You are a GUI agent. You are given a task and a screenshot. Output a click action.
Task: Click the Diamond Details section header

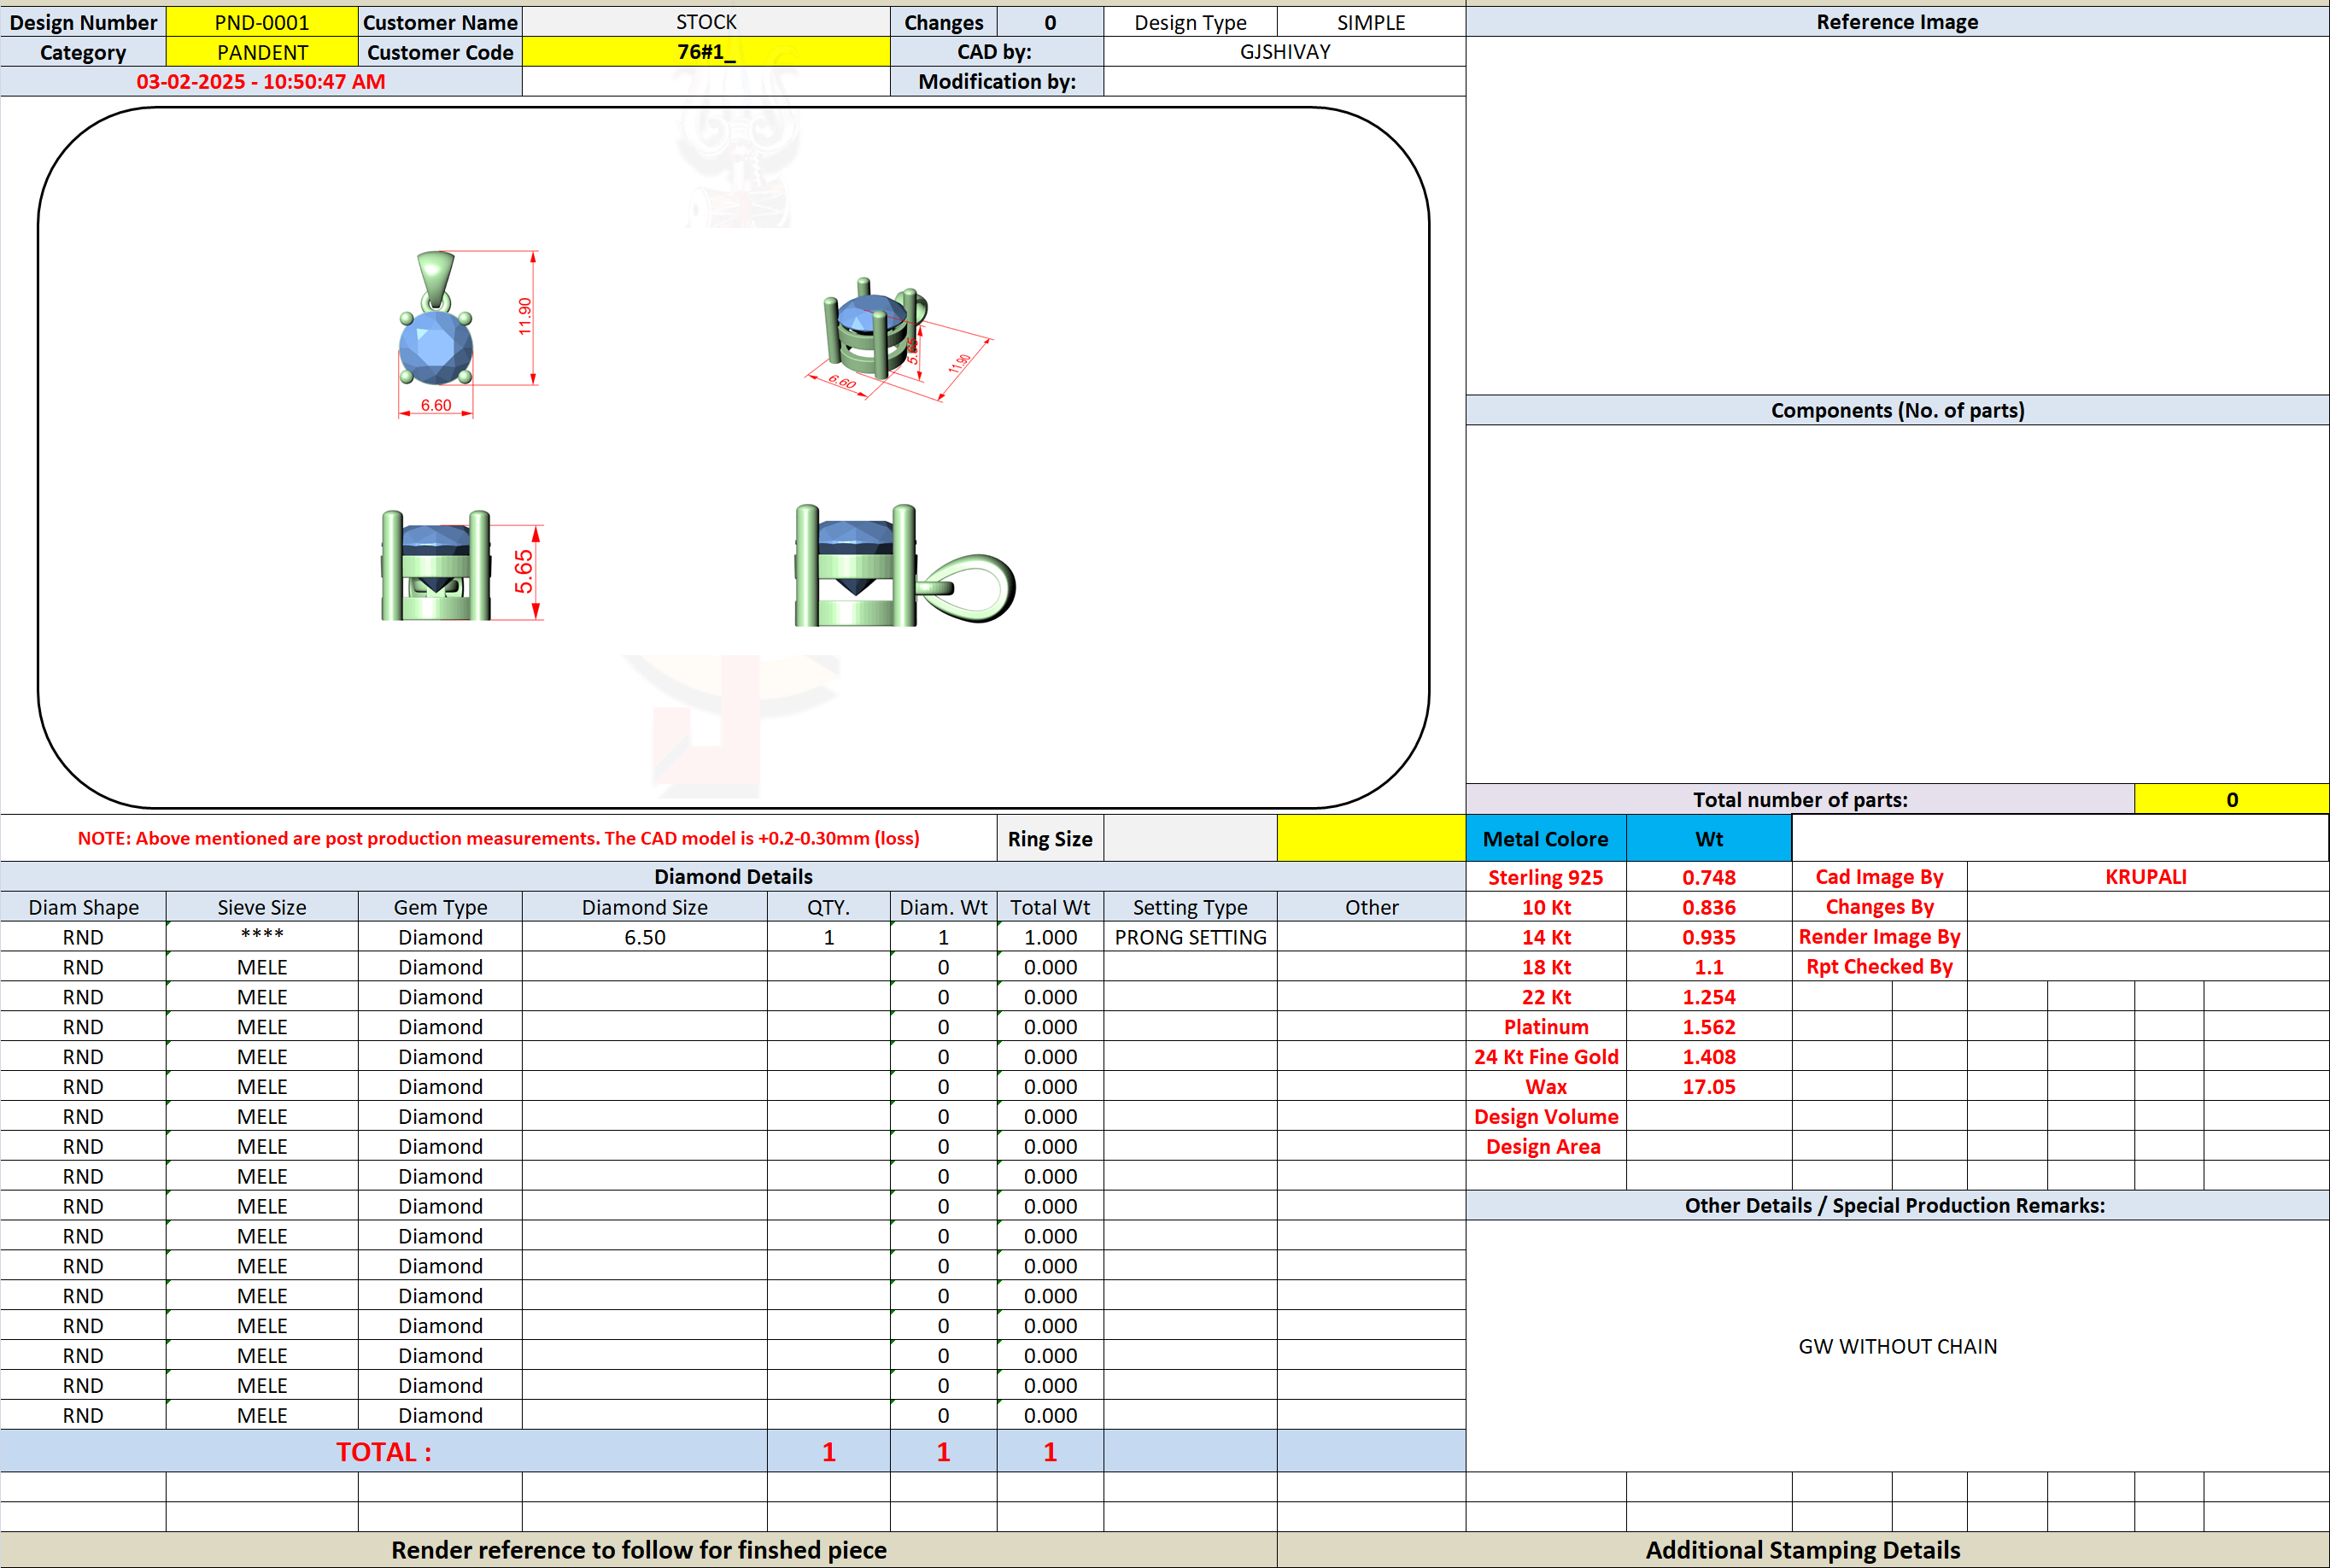(733, 877)
